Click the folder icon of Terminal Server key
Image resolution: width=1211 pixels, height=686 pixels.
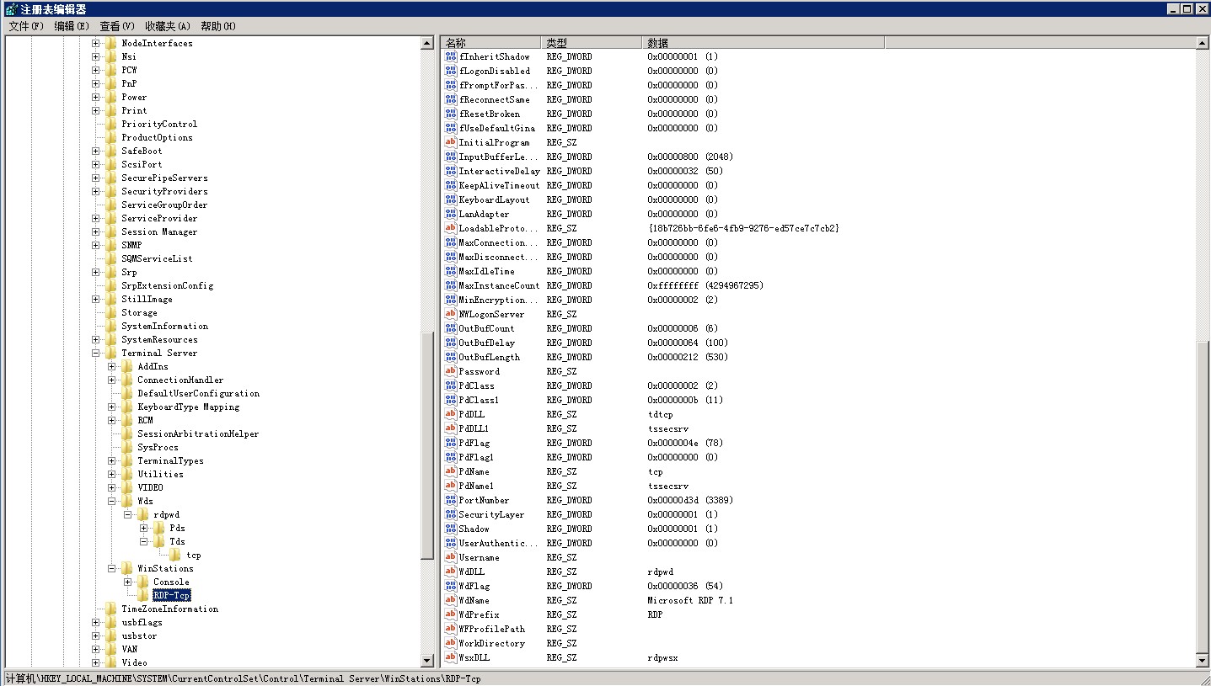tap(111, 353)
